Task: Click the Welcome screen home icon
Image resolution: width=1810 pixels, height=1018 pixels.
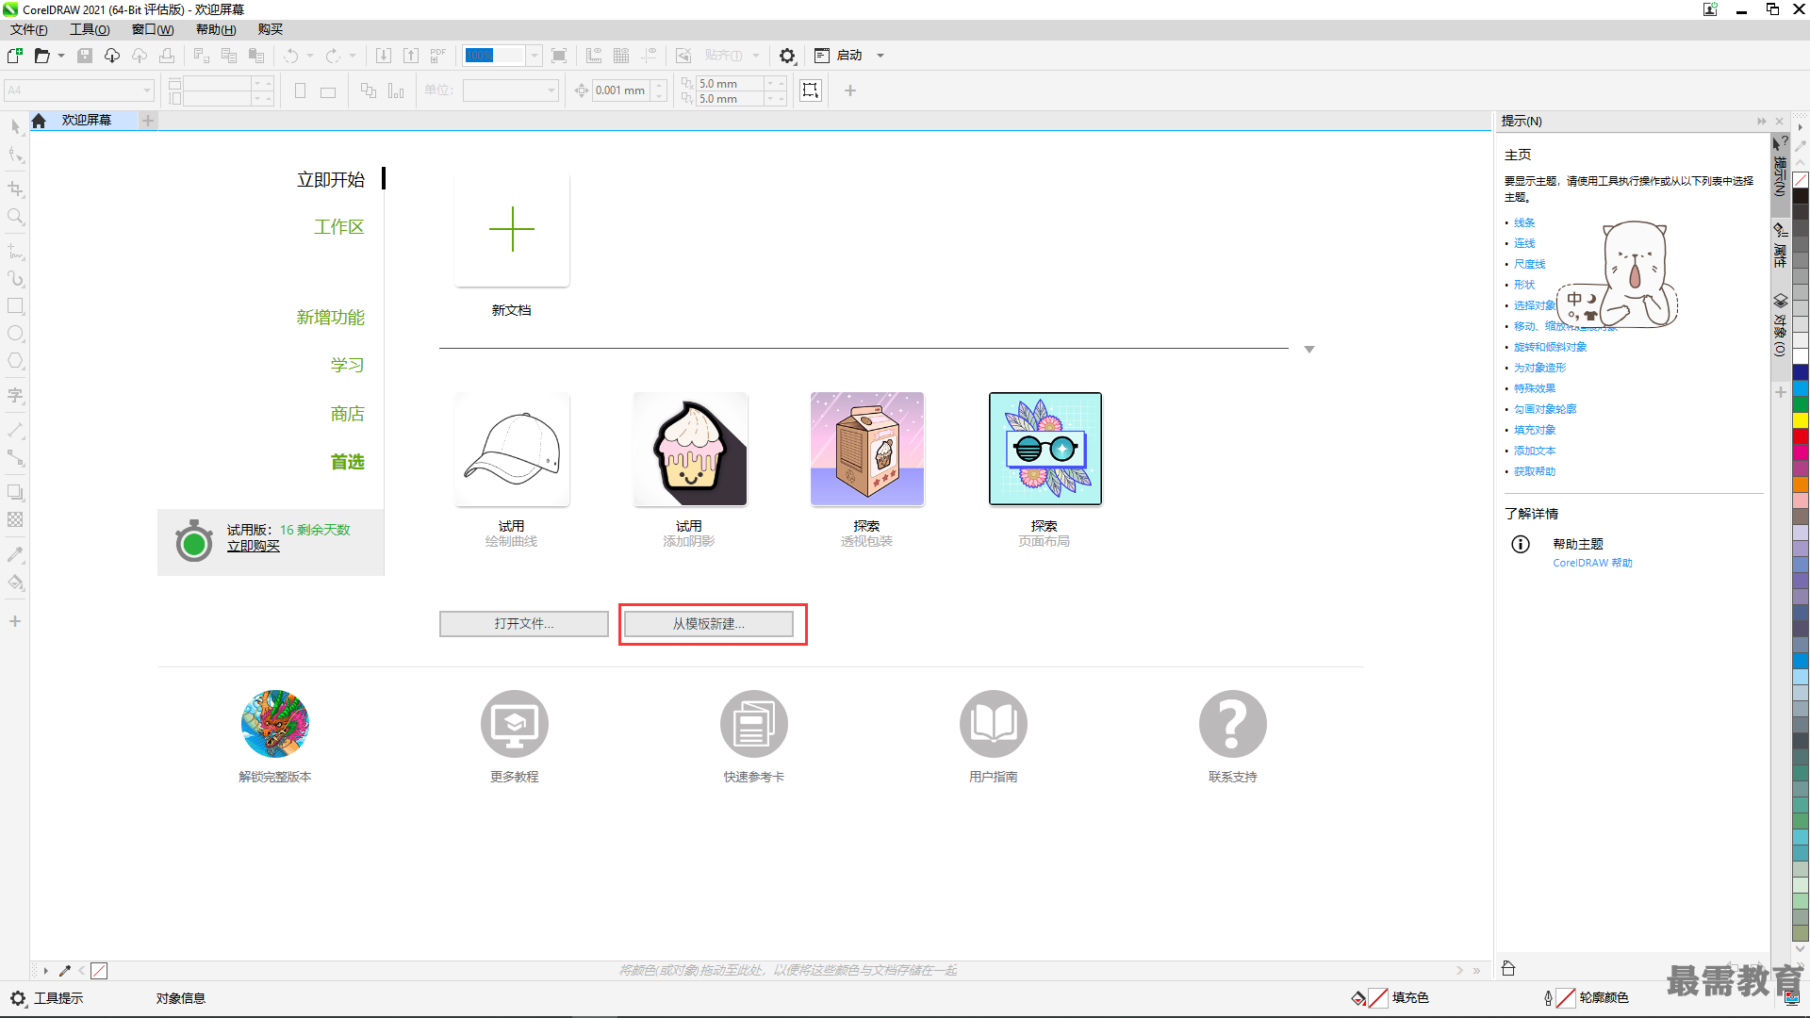Action: (39, 121)
